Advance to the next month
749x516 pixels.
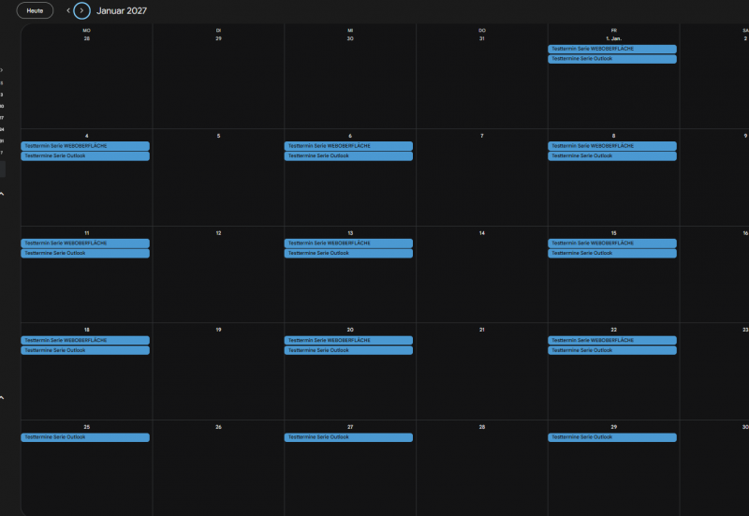click(x=82, y=10)
